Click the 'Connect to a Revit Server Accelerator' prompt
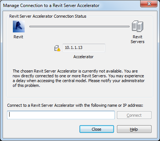Viewport: 160px width, 141px height. (75, 105)
